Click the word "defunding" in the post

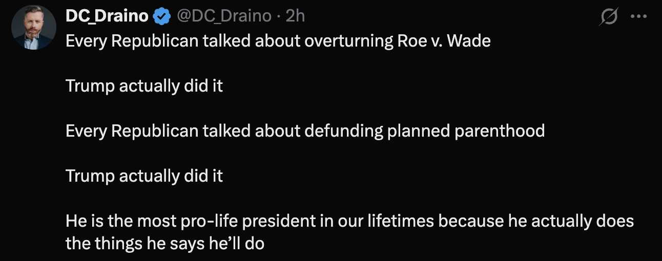[x=343, y=131]
